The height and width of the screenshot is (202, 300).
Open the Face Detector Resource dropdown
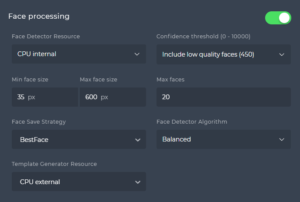tap(79, 54)
